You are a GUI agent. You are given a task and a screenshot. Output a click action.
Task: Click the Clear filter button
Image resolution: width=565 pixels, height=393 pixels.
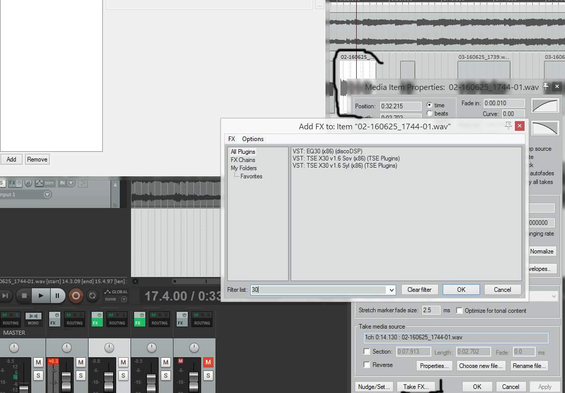point(419,290)
